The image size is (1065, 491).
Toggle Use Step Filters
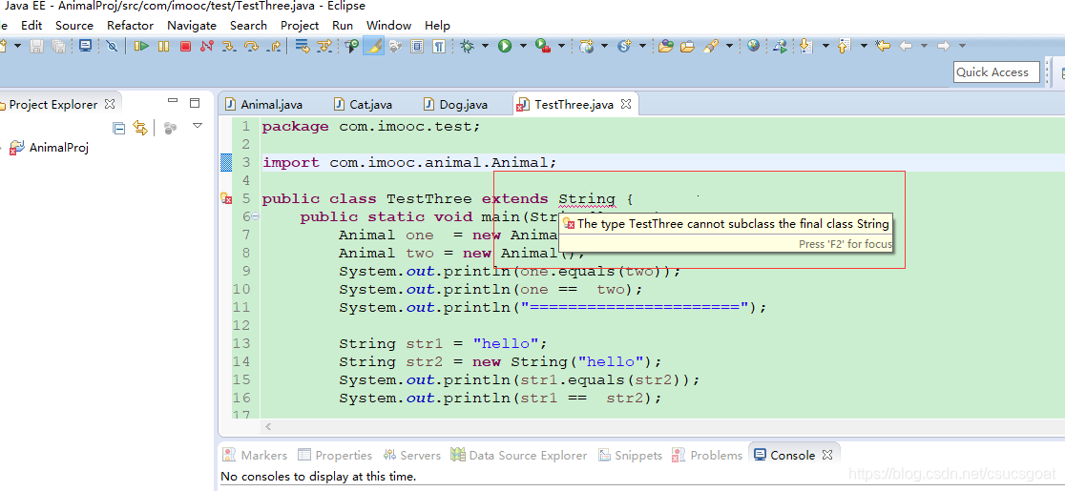[324, 46]
